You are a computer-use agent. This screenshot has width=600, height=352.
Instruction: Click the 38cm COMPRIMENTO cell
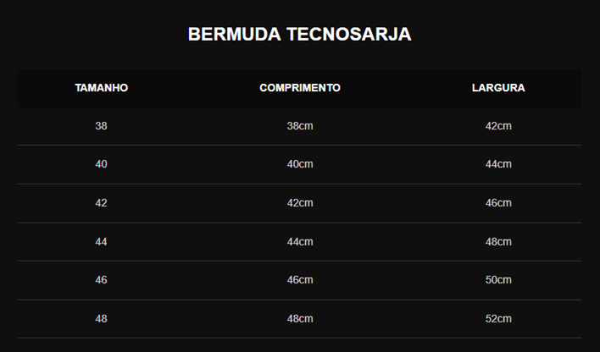coord(300,126)
